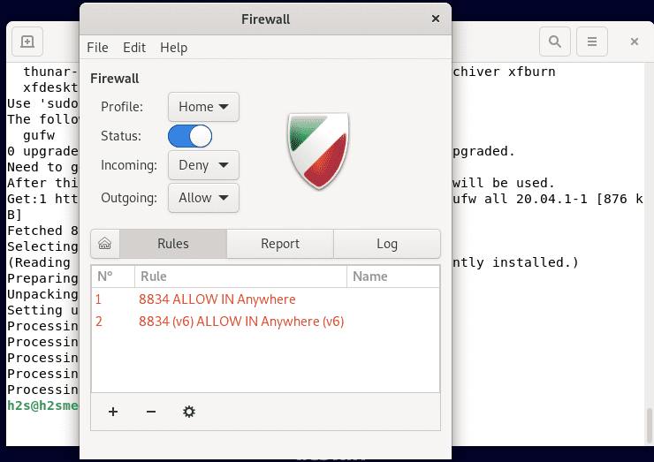This screenshot has height=462, width=654.
Task: Open the Incoming dropdown showing Deny
Action: [203, 165]
